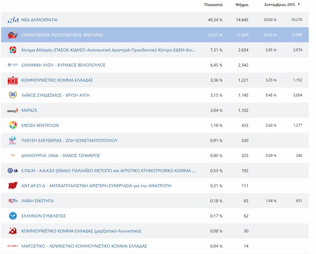Screen dimensions: 316x254
Task: Open the ΝΕΑ ΔΗΜΟΚΡΑΤΙΑ party link
Action: [x=39, y=20]
